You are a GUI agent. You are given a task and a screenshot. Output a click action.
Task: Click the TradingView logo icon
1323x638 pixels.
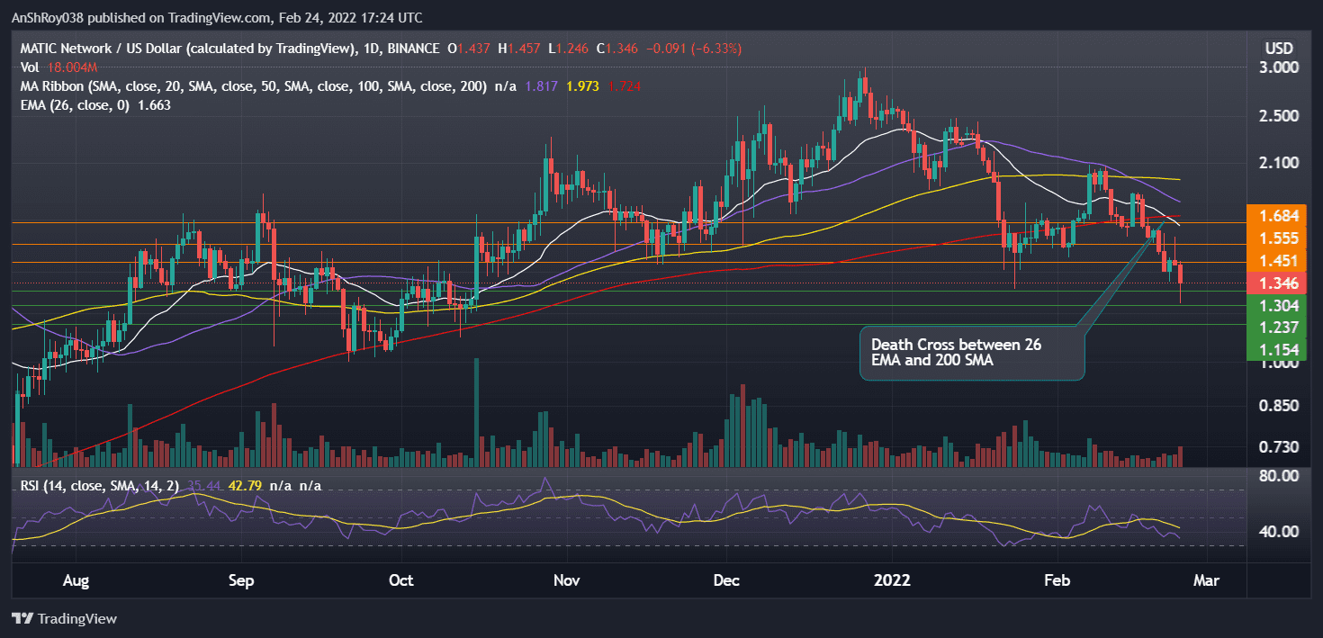(x=20, y=619)
